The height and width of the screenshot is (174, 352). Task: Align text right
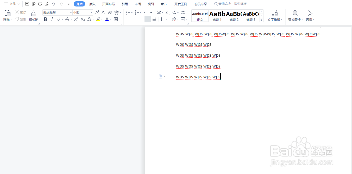[x=141, y=19]
